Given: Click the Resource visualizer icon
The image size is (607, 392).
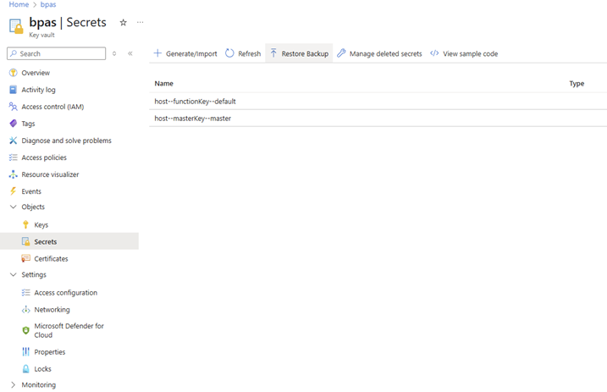Looking at the screenshot, I should [x=14, y=174].
